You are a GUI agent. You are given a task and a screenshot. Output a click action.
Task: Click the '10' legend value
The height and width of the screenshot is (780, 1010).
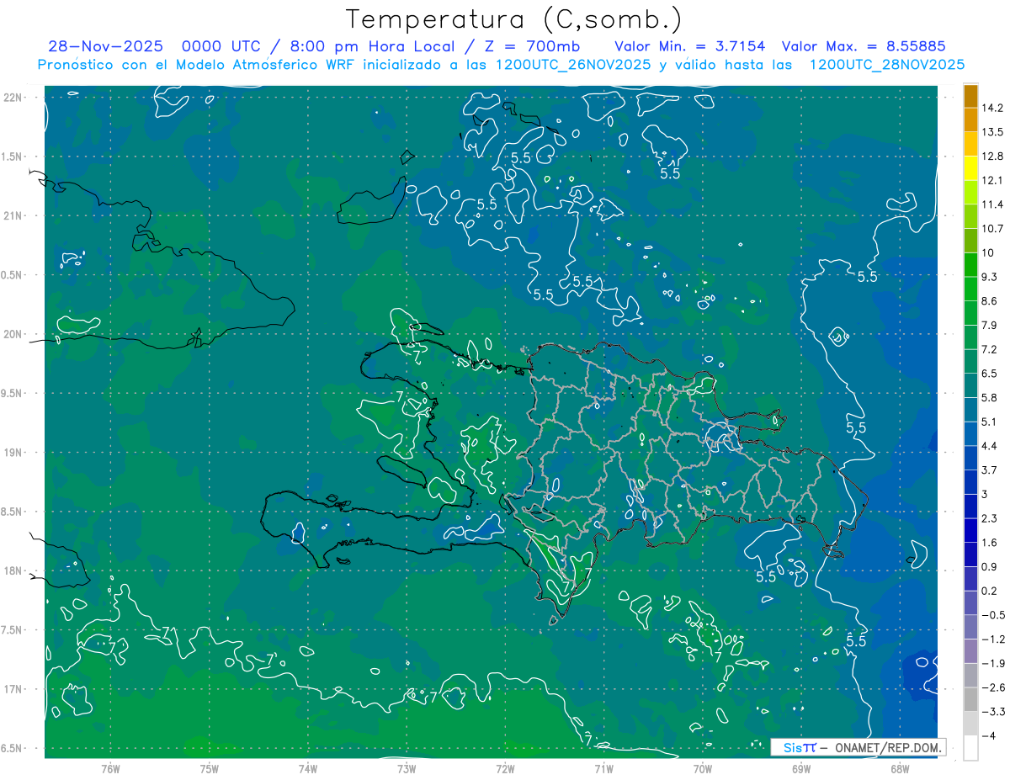[x=988, y=252]
